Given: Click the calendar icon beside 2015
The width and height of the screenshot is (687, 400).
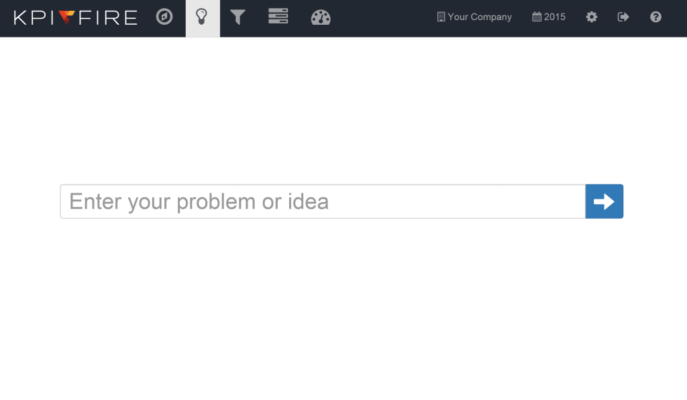Looking at the screenshot, I should click(537, 17).
